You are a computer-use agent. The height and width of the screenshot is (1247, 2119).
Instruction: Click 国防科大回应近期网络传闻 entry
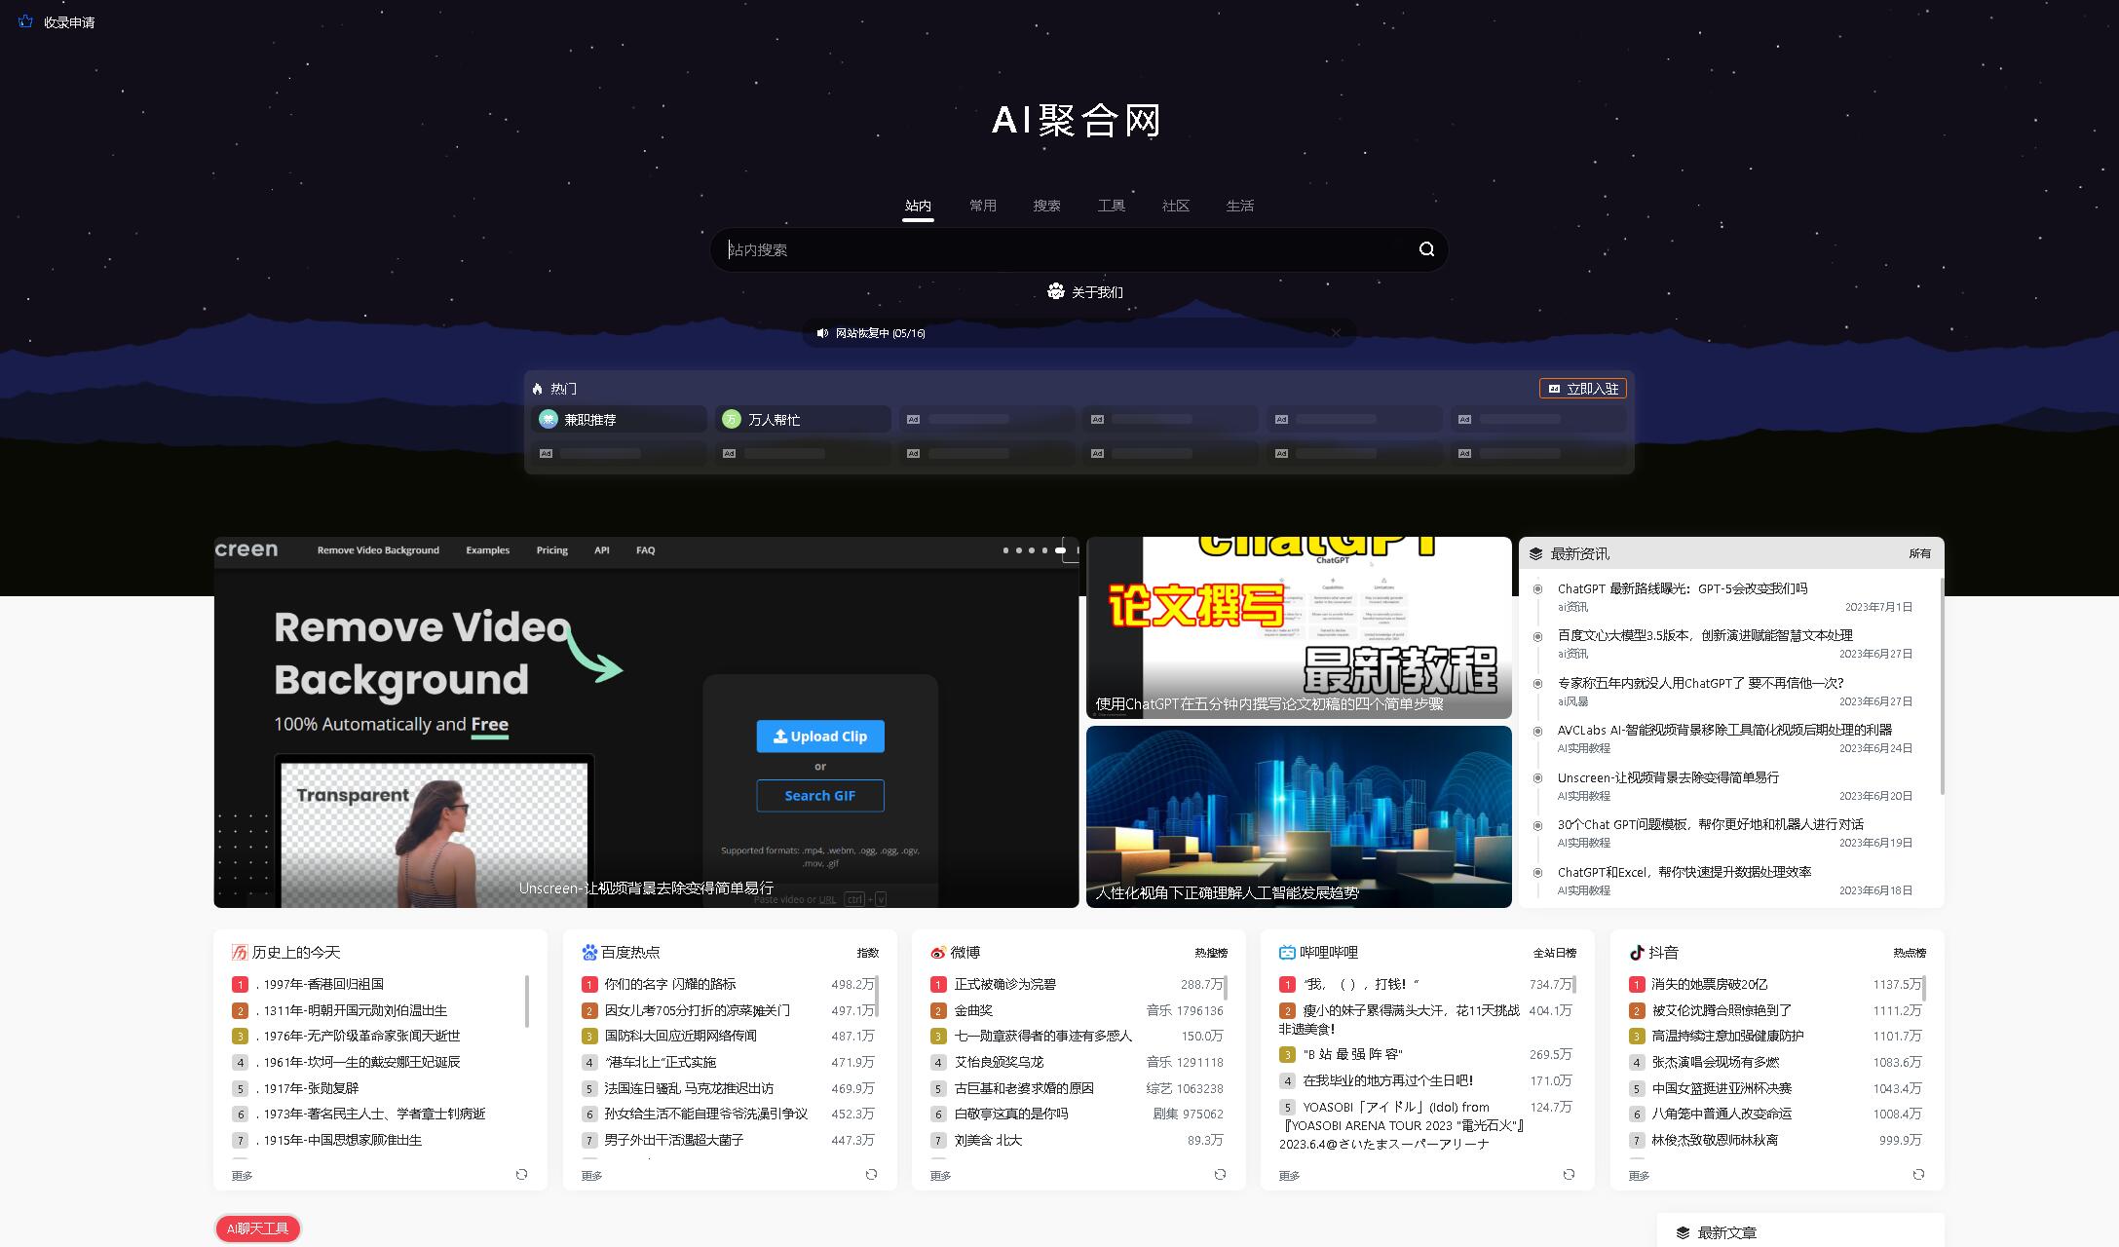click(680, 1036)
